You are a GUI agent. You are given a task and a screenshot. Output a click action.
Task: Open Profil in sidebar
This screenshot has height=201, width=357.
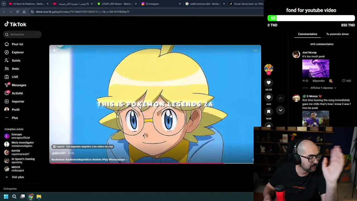pos(15,110)
